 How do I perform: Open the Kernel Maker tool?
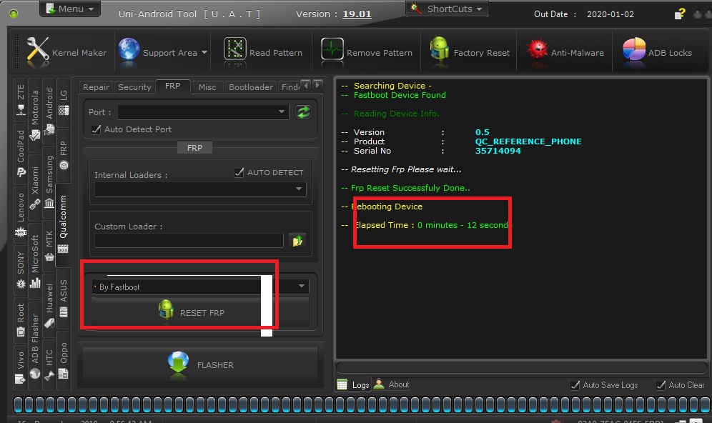click(67, 52)
